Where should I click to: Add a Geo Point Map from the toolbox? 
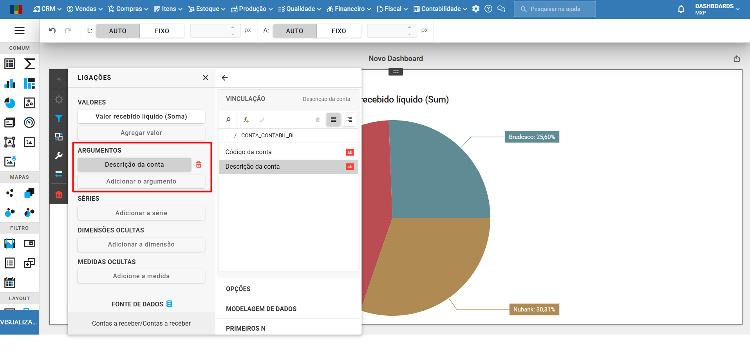(x=10, y=193)
